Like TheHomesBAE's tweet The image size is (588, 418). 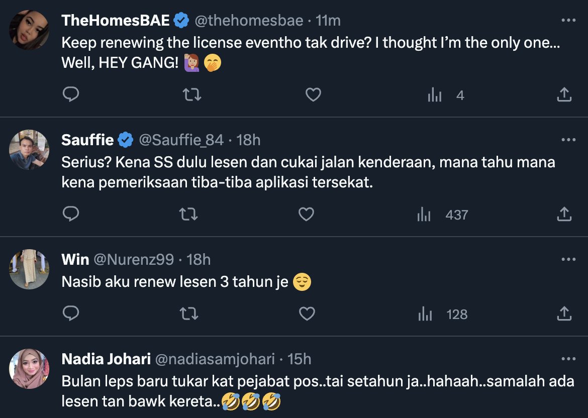point(313,94)
